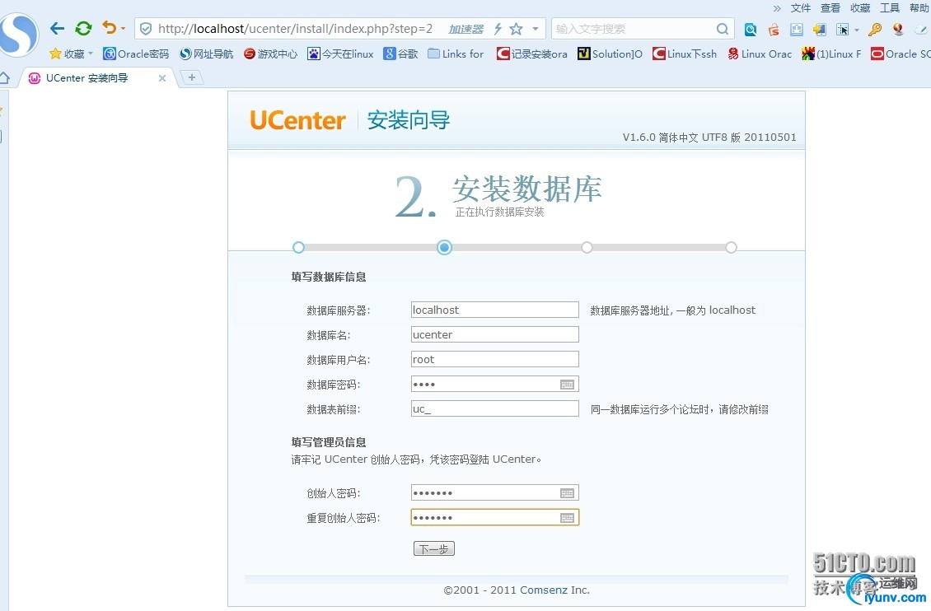Click the security shield in the address bar
931x611 pixels.
146,29
